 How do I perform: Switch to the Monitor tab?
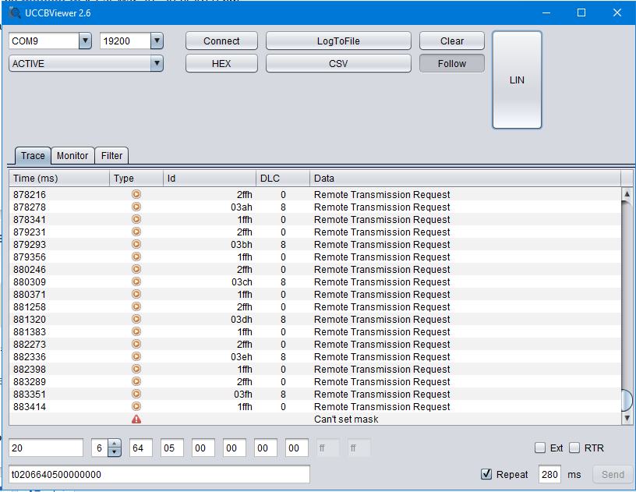[72, 156]
